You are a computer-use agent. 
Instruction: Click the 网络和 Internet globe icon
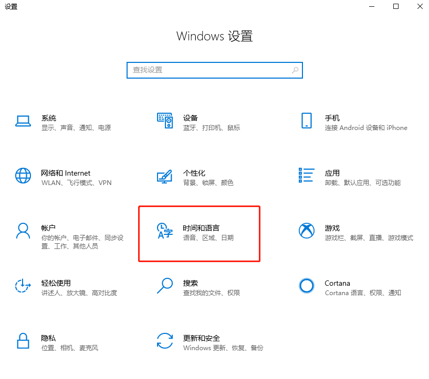click(23, 176)
